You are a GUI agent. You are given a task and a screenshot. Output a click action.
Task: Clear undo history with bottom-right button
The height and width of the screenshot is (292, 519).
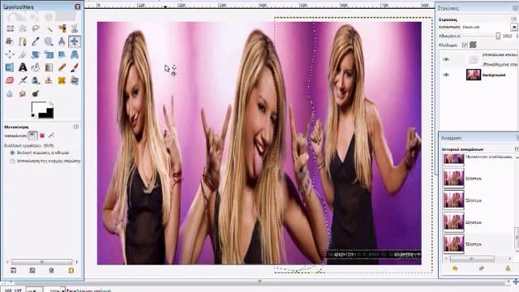[508, 268]
